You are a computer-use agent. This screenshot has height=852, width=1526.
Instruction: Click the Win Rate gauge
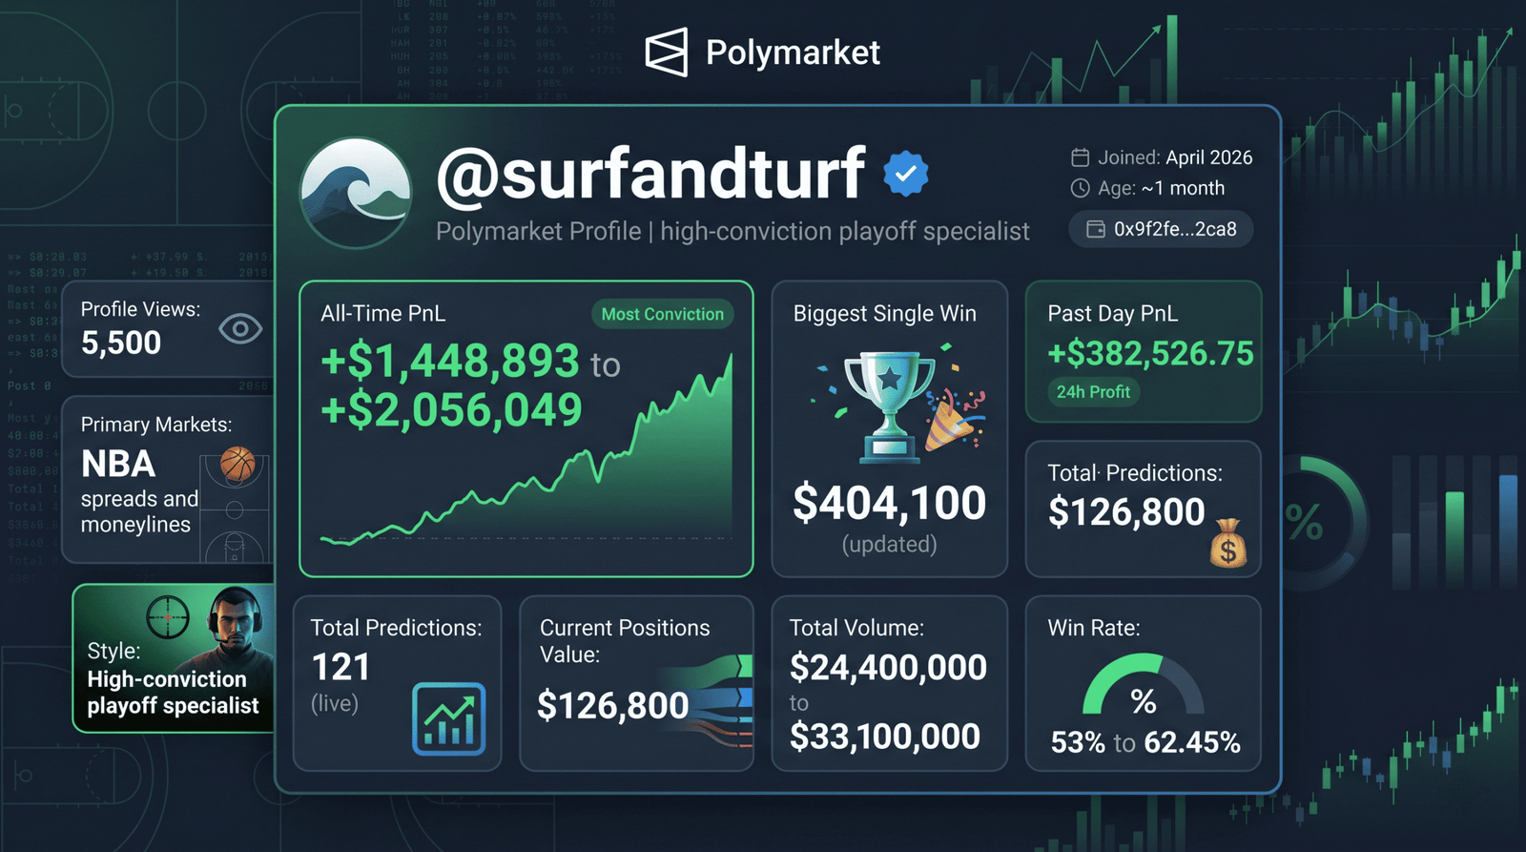coord(1143,685)
